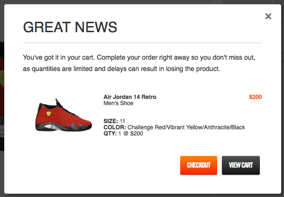Click the 'quantities are limited' warning sentence
The width and height of the screenshot is (284, 197).
[121, 69]
